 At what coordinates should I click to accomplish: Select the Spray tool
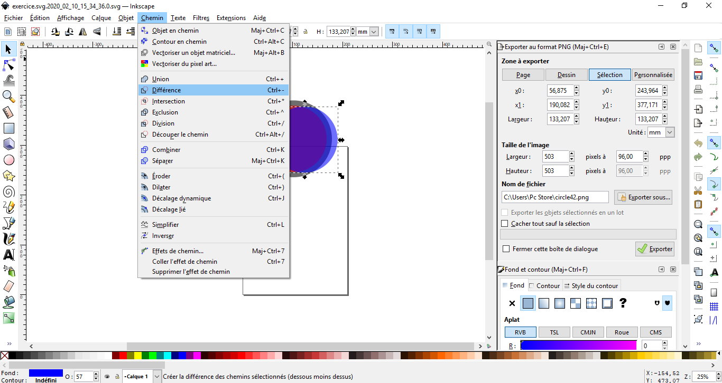[x=8, y=270]
